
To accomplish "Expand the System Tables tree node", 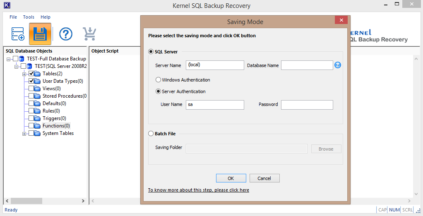I will coord(24,134).
